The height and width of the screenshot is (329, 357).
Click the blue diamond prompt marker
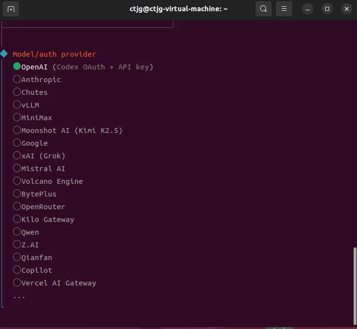(x=4, y=54)
